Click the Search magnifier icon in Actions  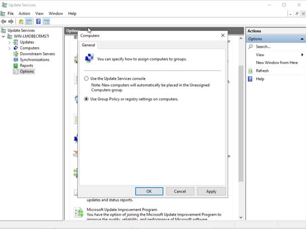pos(251,47)
